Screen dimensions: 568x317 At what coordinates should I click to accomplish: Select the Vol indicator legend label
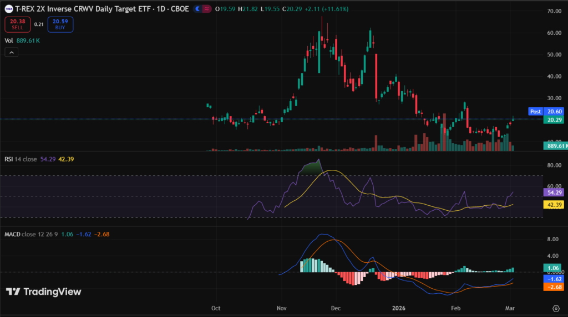[9, 40]
